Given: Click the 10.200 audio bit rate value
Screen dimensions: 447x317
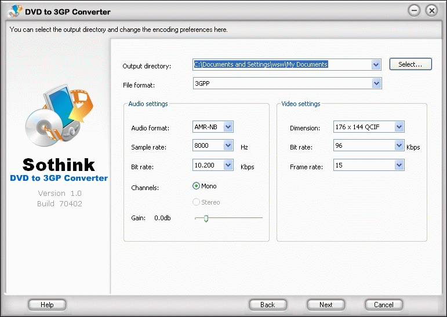Looking at the screenshot, I should pos(204,165).
